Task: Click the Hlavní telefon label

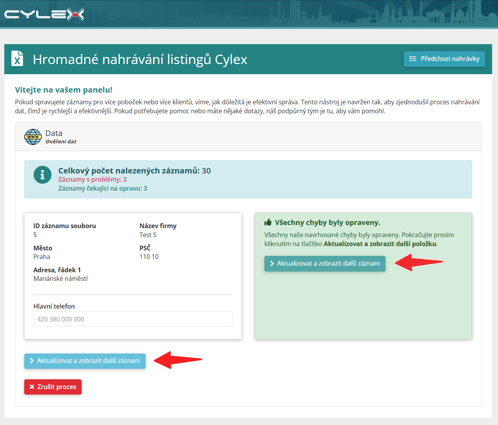Action: coord(54,306)
